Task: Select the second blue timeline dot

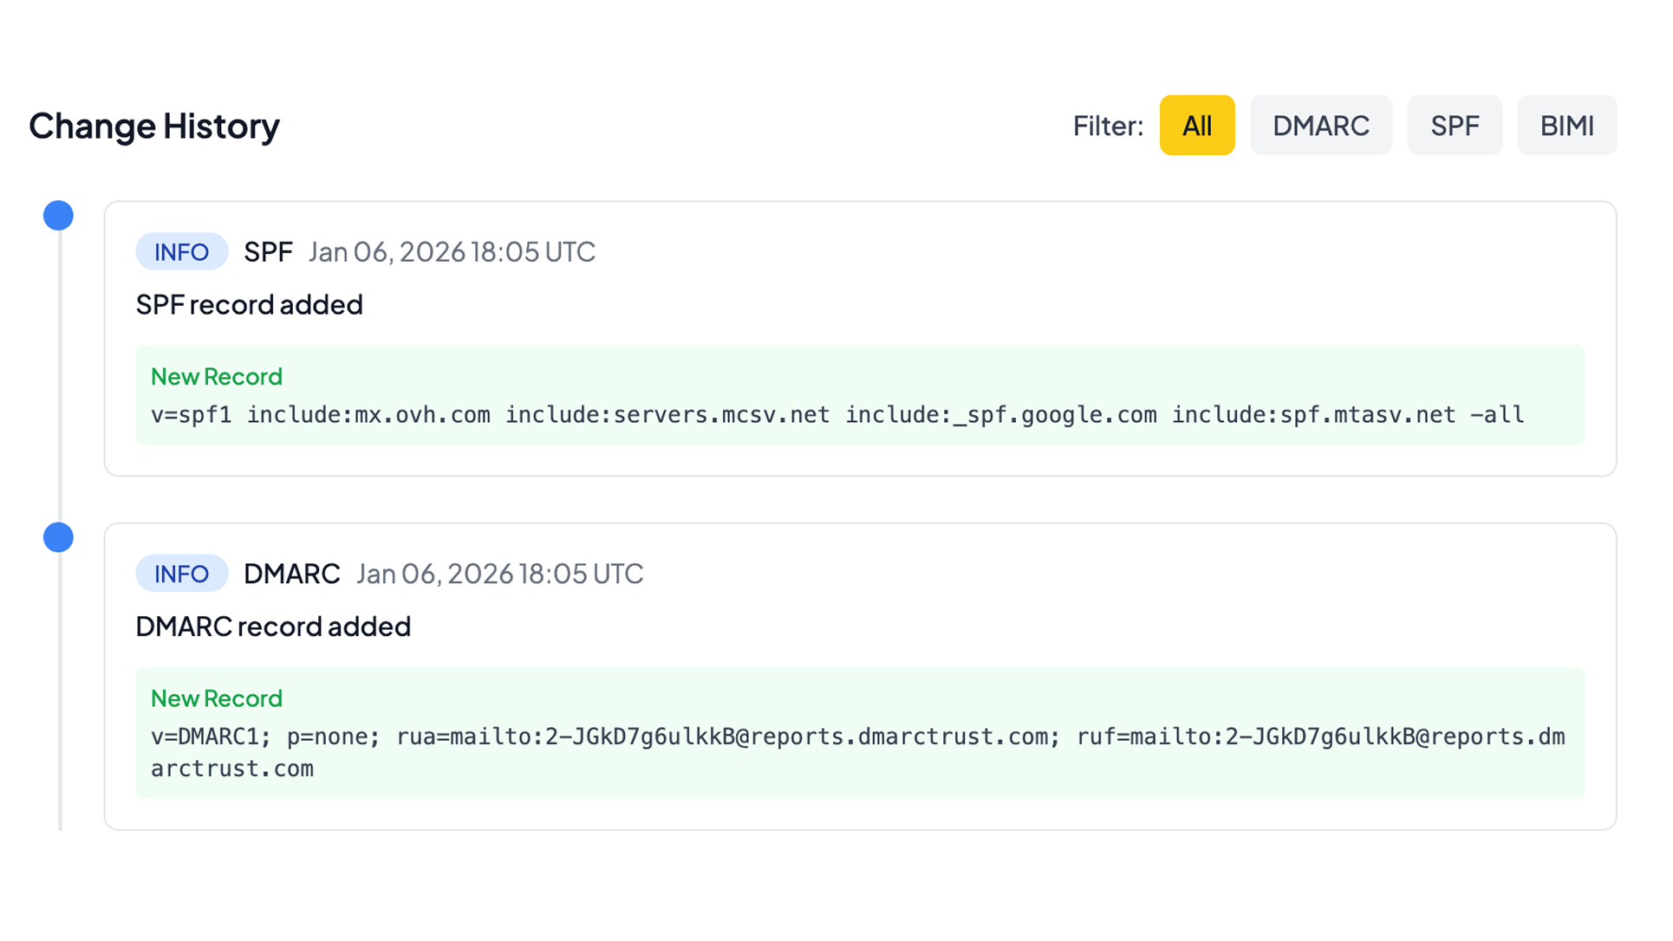Action: pos(58,537)
